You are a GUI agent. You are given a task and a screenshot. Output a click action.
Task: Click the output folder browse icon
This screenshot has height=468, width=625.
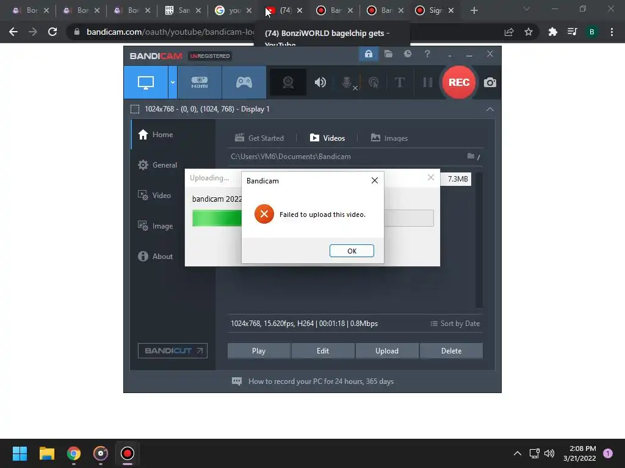click(x=471, y=157)
